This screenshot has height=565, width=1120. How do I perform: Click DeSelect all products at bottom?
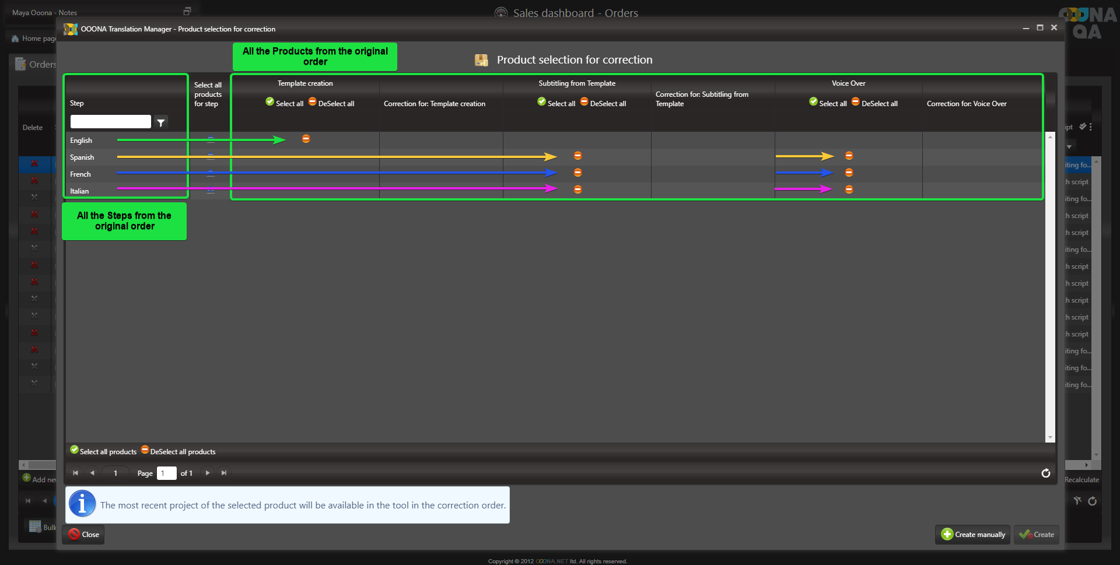coord(178,451)
